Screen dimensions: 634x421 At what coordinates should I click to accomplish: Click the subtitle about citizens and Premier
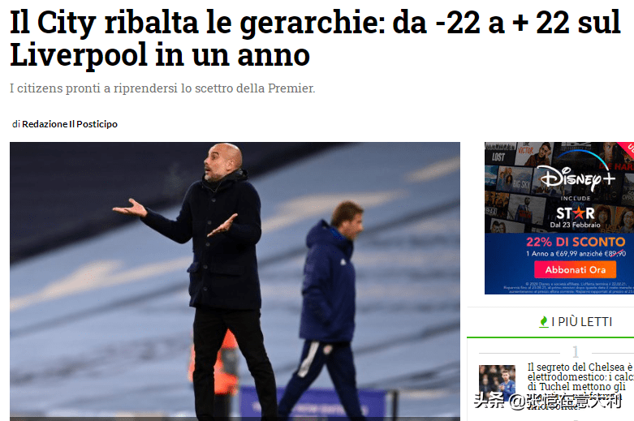point(162,88)
